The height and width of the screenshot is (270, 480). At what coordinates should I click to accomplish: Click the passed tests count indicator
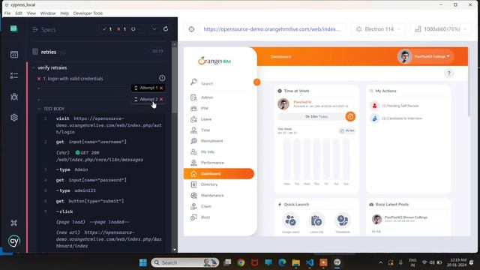[x=107, y=29]
